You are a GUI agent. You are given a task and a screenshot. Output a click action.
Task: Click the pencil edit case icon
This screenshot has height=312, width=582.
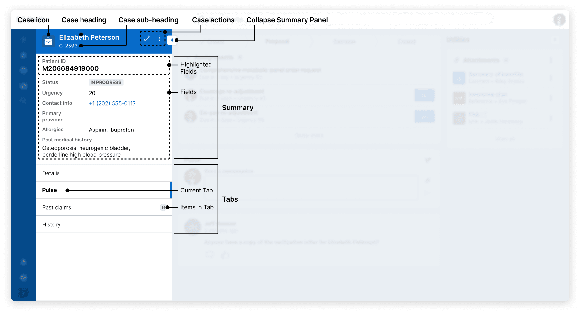click(x=147, y=38)
